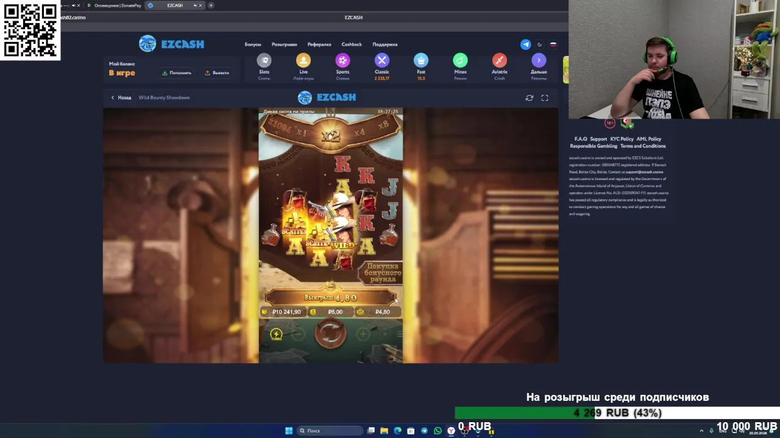Increase the bet with plus button
The width and height of the screenshot is (780, 438).
363,334
